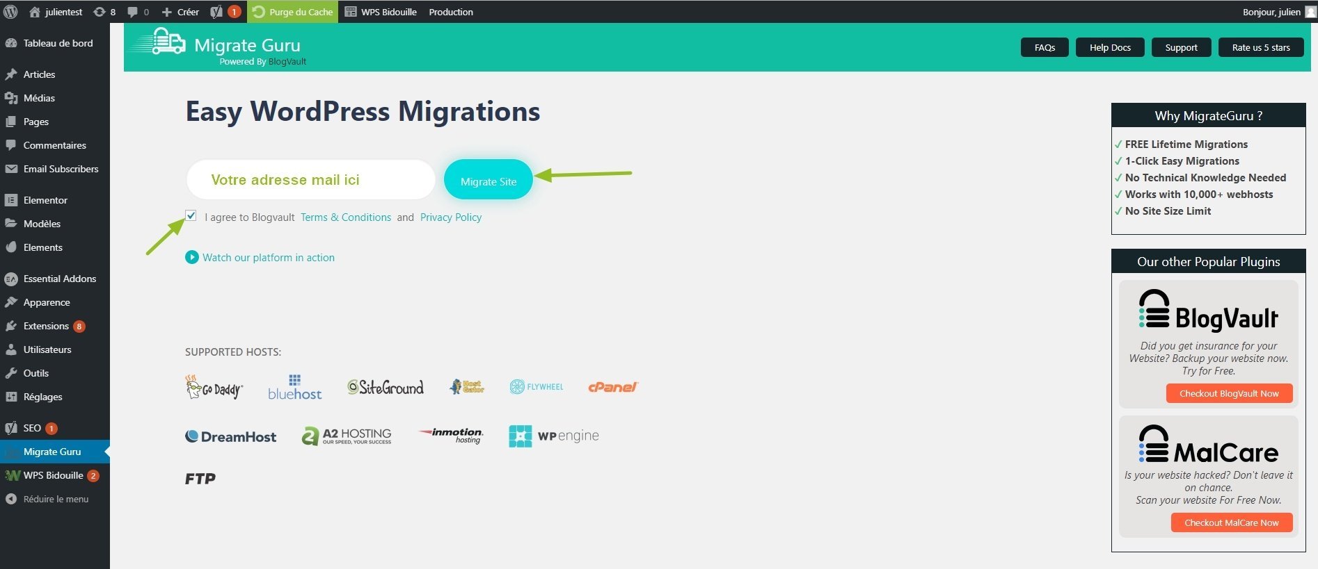This screenshot has height=569, width=1318.
Task: Click the Tableau de bord dashboard icon
Action: pyautogui.click(x=11, y=43)
